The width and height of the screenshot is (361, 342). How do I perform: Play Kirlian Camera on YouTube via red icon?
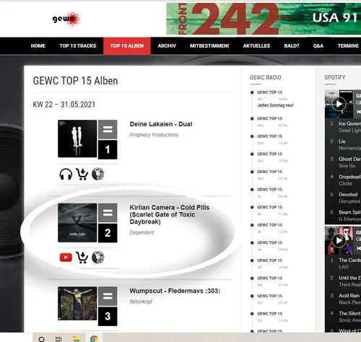[66, 258]
